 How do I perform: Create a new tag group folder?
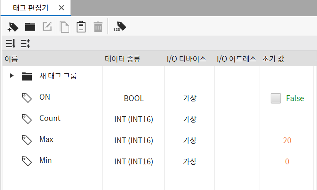coord(30,27)
